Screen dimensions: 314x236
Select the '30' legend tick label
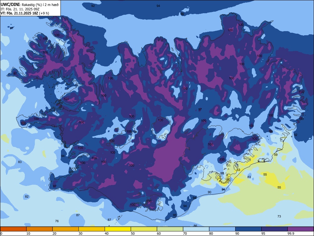coord(80,233)
